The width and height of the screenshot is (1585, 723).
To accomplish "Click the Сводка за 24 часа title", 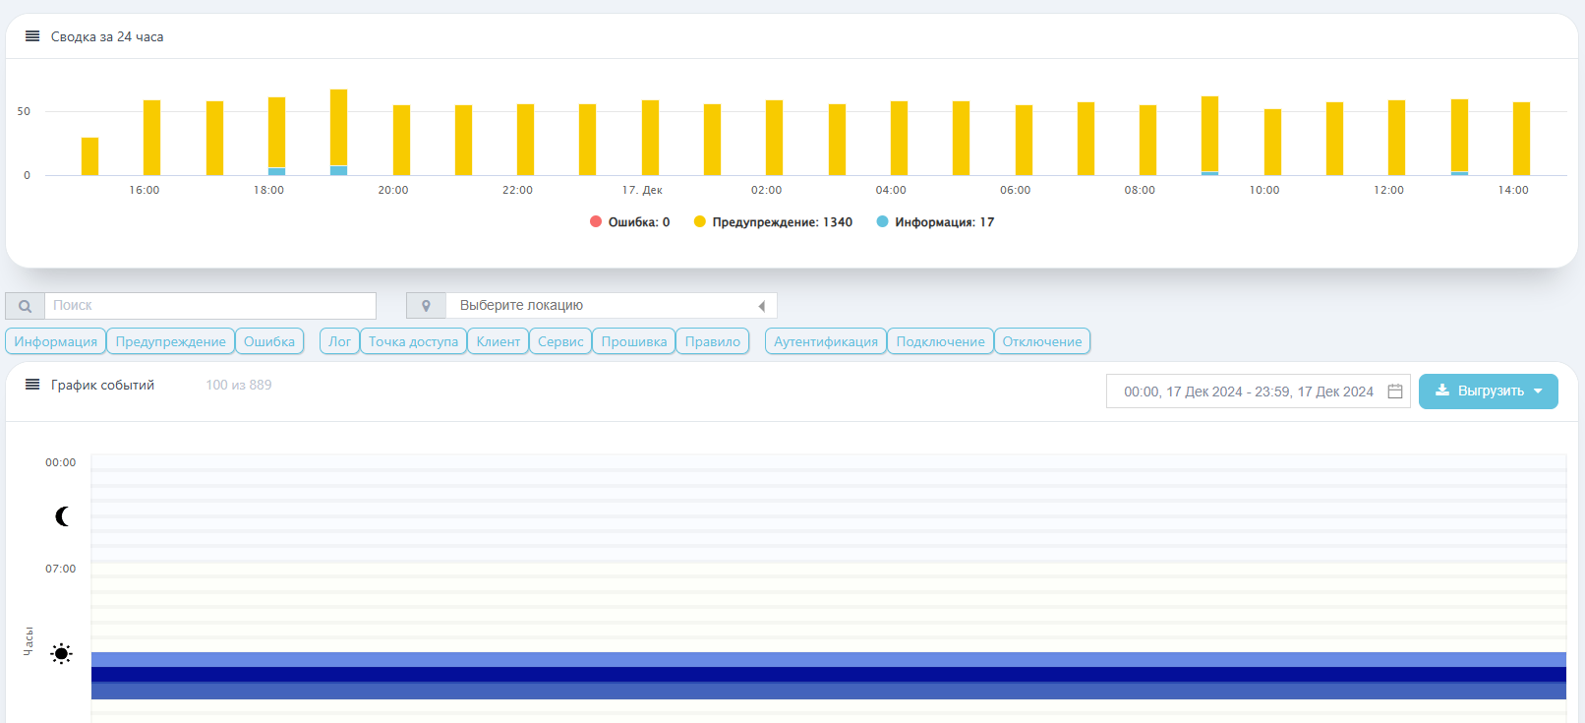I will pos(107,36).
